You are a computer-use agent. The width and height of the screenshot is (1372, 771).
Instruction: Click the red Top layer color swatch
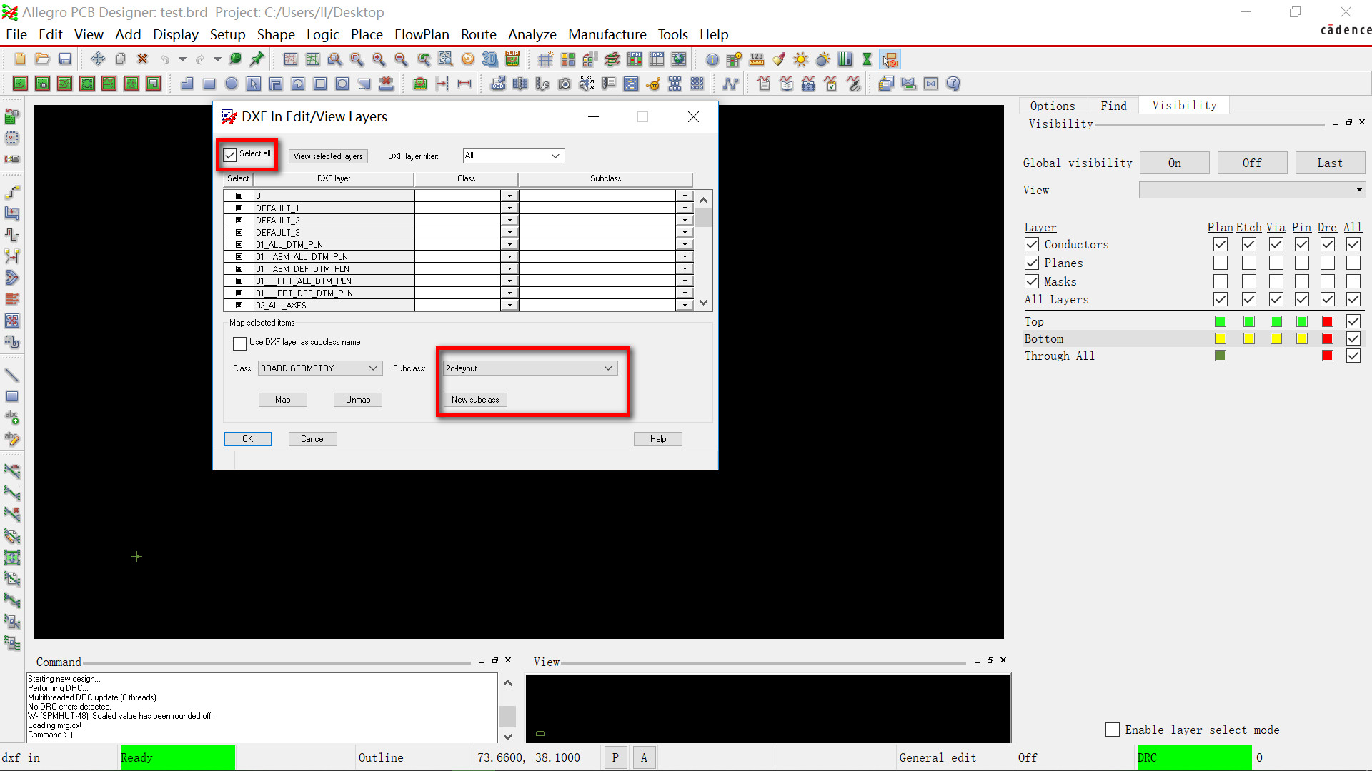(1328, 321)
